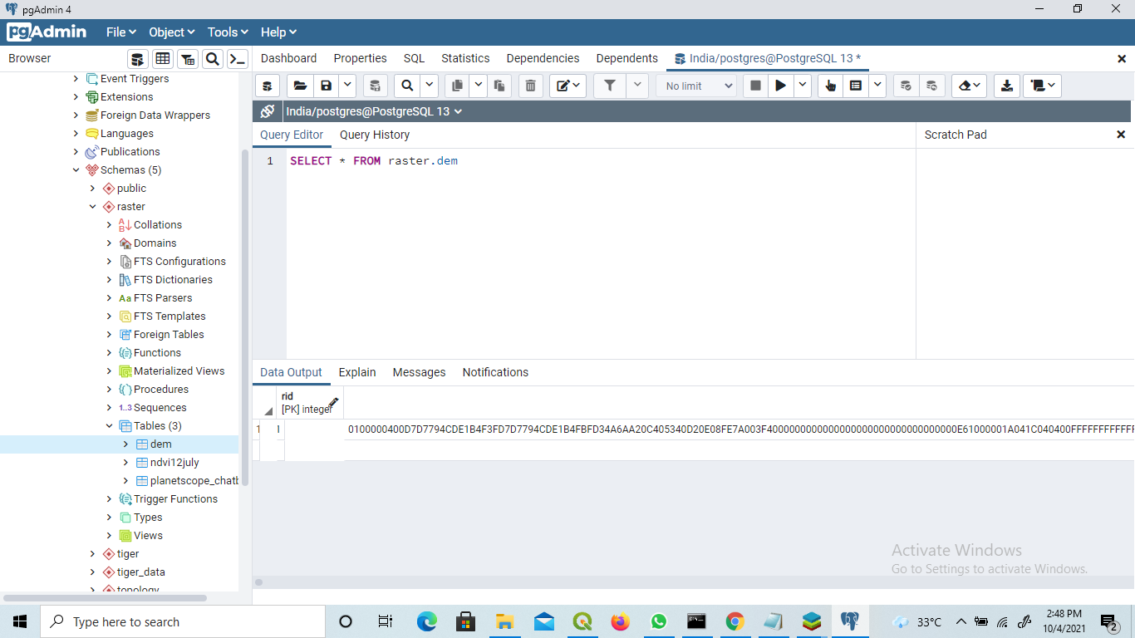
Task: Open file using the folder icon
Action: pos(300,86)
